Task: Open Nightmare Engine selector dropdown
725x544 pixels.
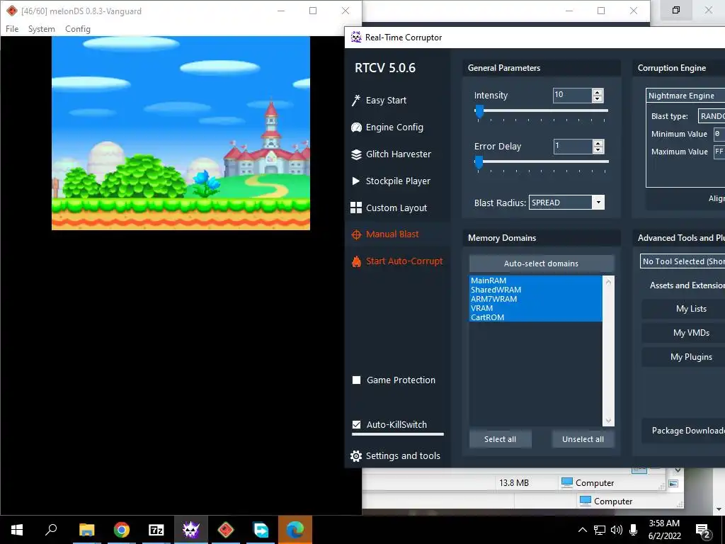Action: (x=685, y=96)
